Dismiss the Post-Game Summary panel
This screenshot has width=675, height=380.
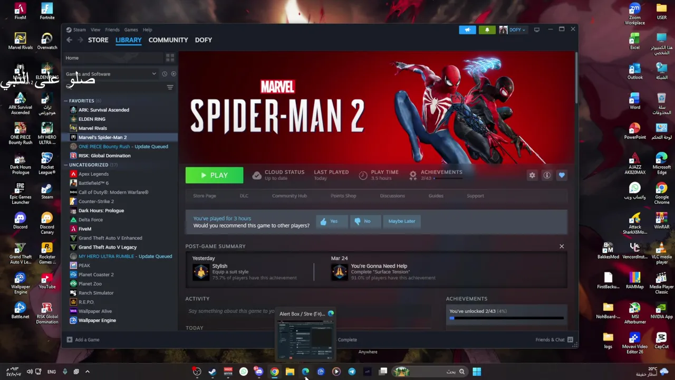562,246
